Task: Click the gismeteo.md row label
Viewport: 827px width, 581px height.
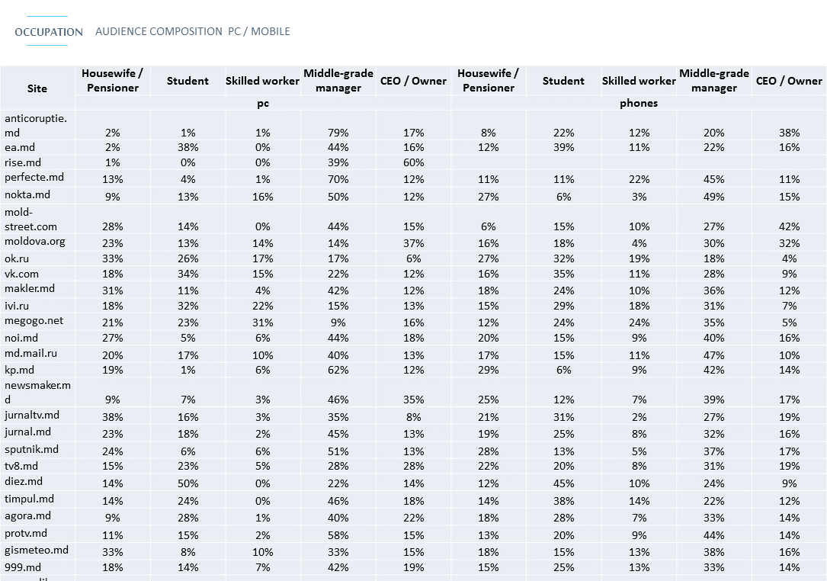Action: 37,551
